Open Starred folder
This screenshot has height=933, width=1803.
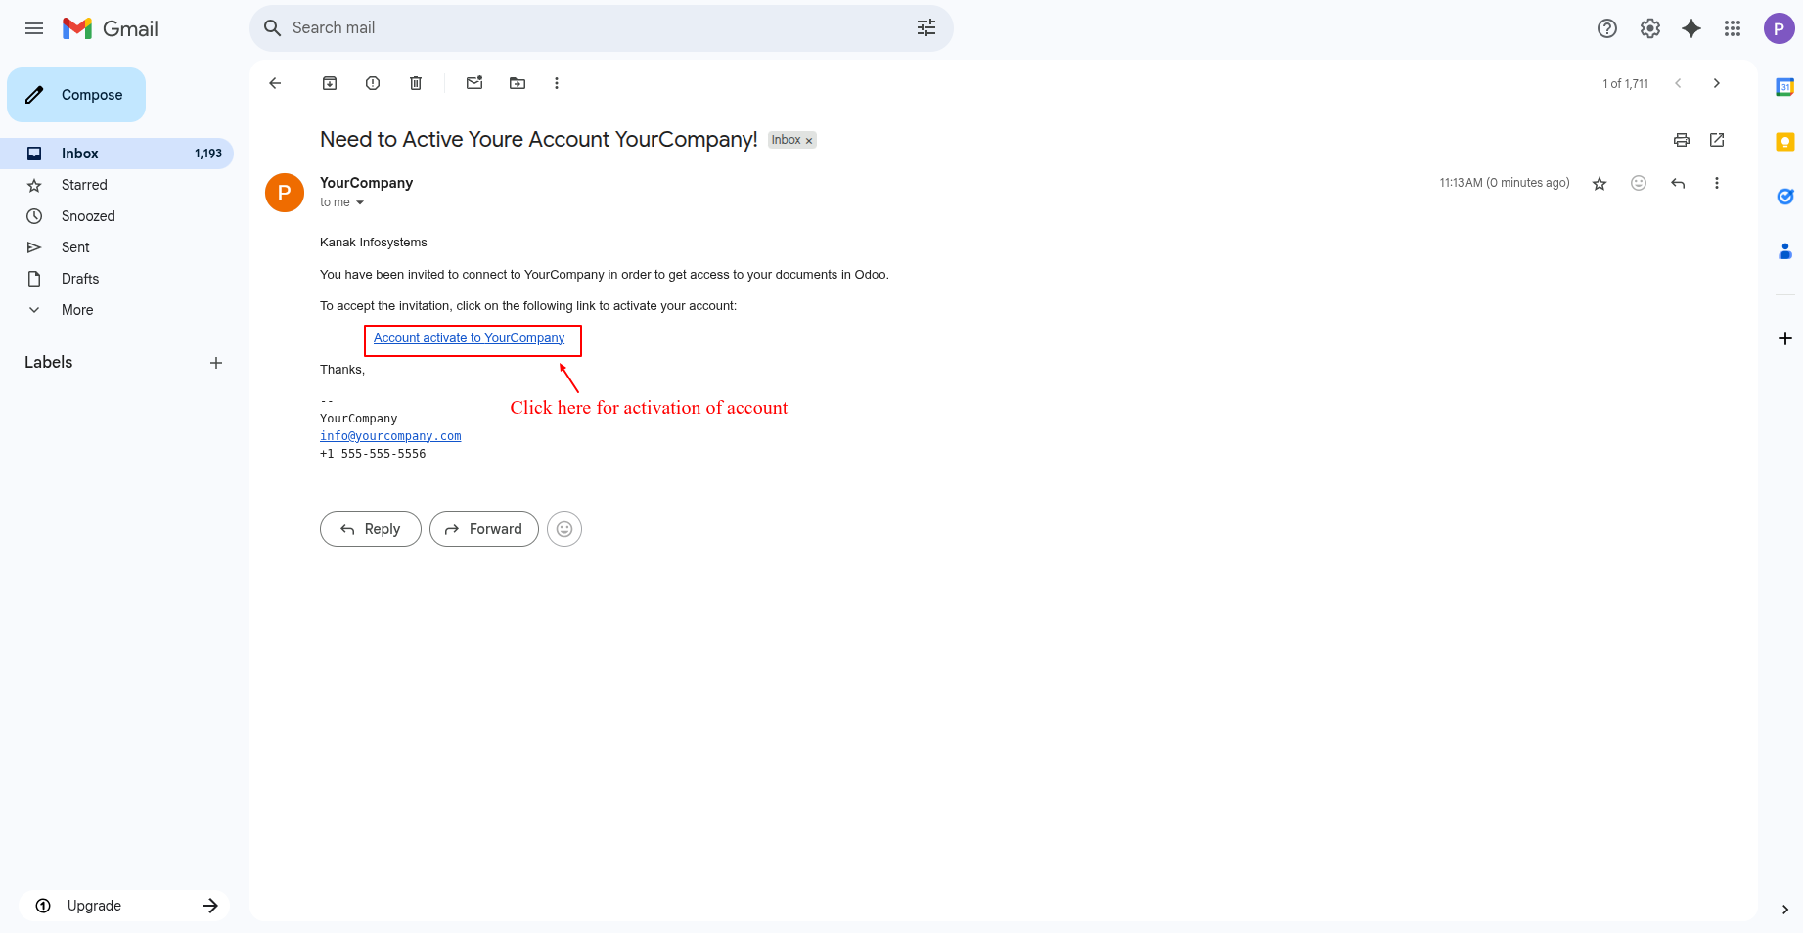[x=116, y=185]
